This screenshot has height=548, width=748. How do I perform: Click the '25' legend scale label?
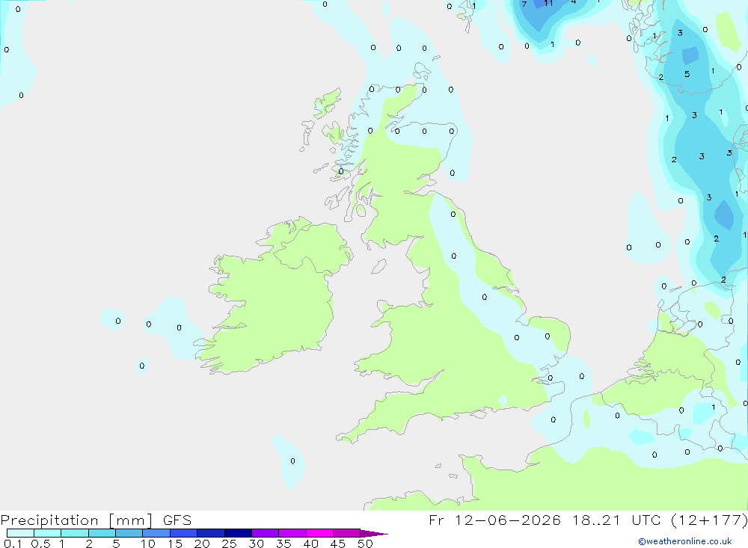tap(230, 544)
